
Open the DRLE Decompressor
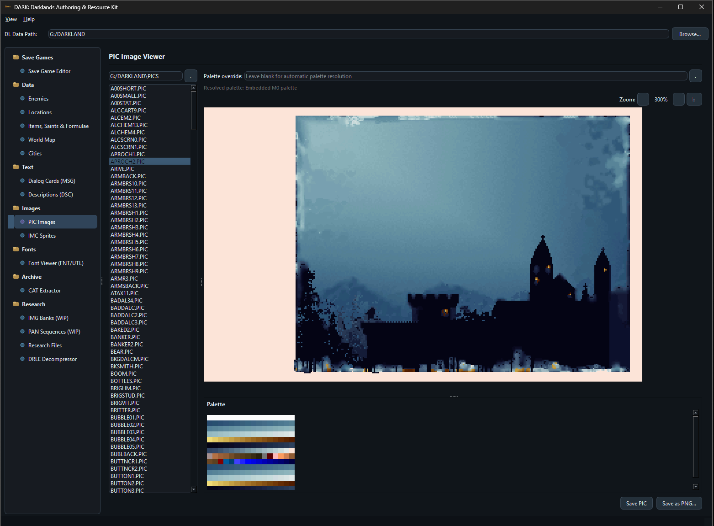53,359
